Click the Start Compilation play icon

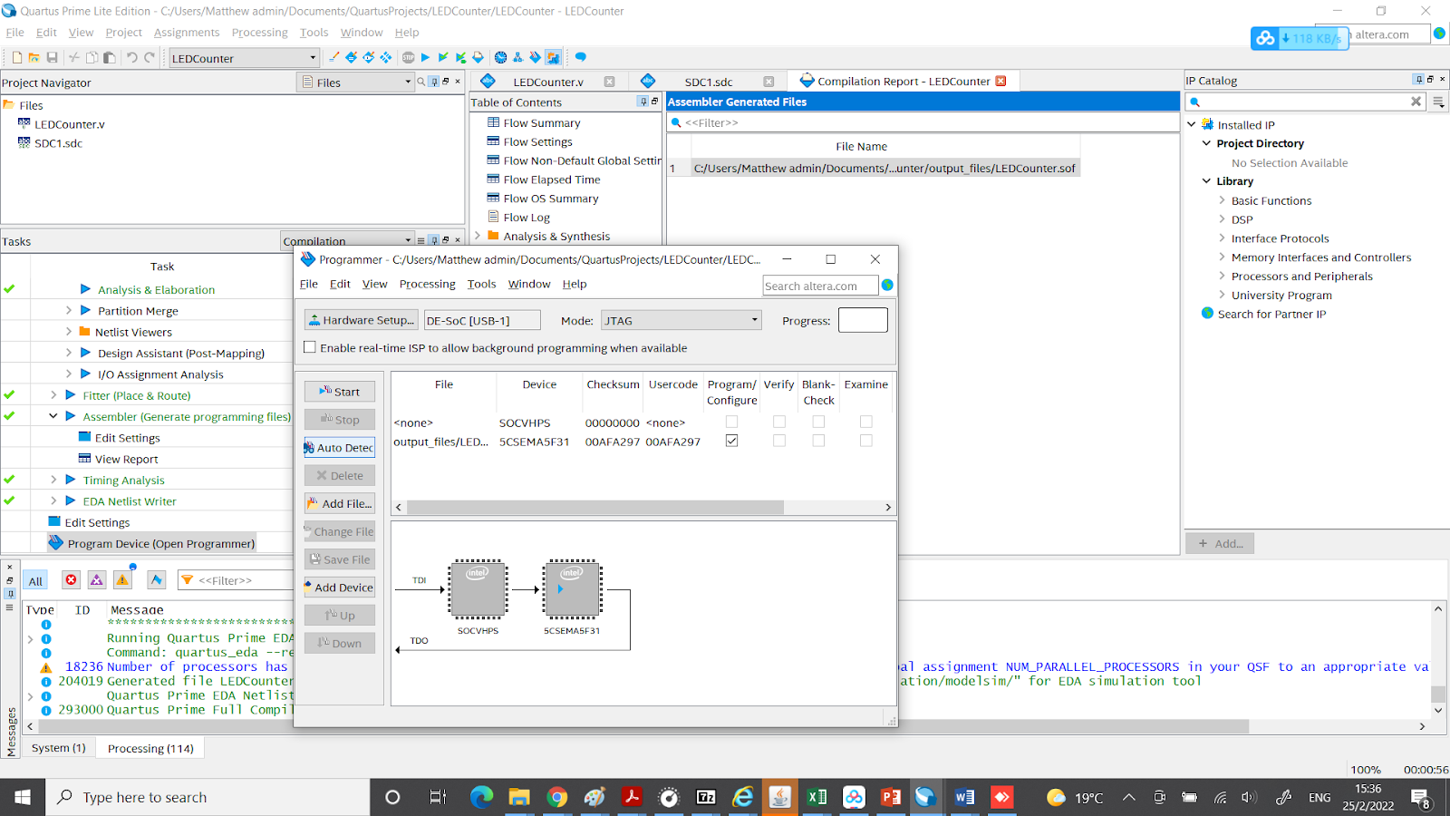(425, 57)
